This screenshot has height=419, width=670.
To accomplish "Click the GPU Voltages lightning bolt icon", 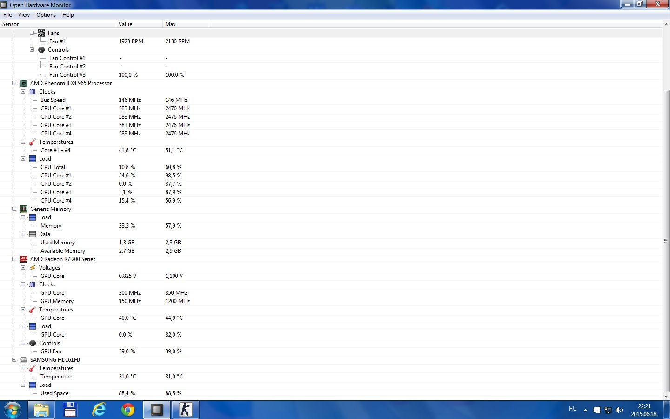I will pyautogui.click(x=33, y=268).
